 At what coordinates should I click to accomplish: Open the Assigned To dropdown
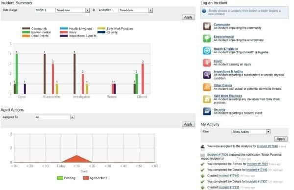pos(72,117)
